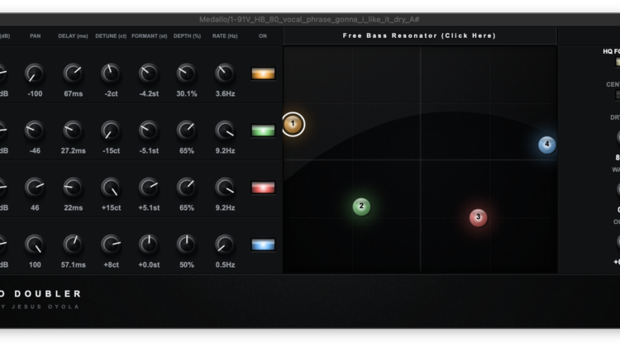Select orange voice 1 node in XY pad

tap(293, 124)
